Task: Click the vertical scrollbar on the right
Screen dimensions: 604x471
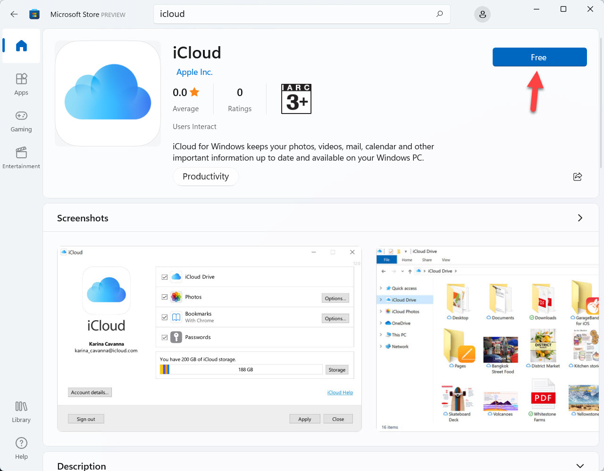Action: [x=601, y=104]
